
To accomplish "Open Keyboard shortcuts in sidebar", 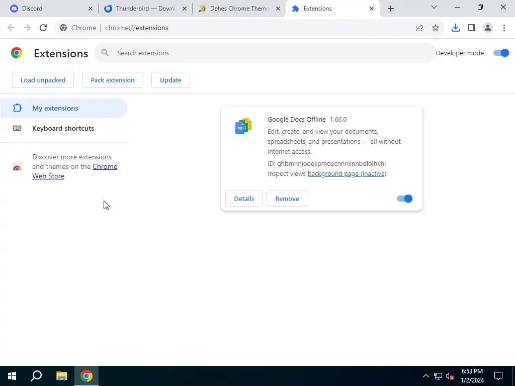I will pos(64,128).
